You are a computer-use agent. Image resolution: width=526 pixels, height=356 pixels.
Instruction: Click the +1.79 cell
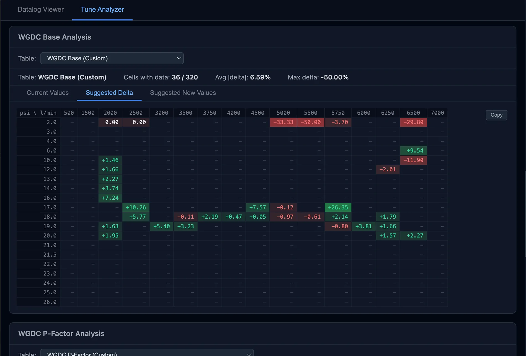388,217
